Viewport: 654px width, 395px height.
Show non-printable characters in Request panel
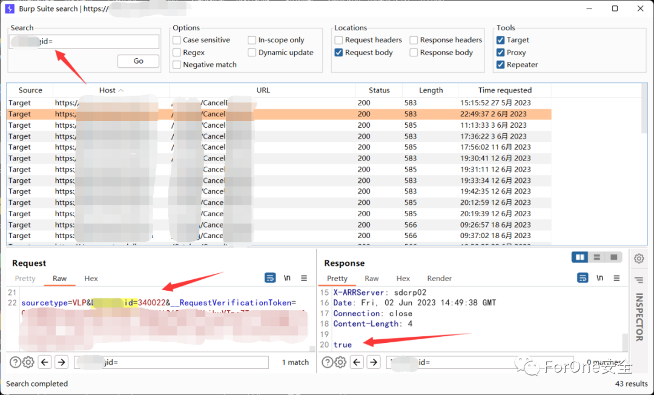coord(287,278)
